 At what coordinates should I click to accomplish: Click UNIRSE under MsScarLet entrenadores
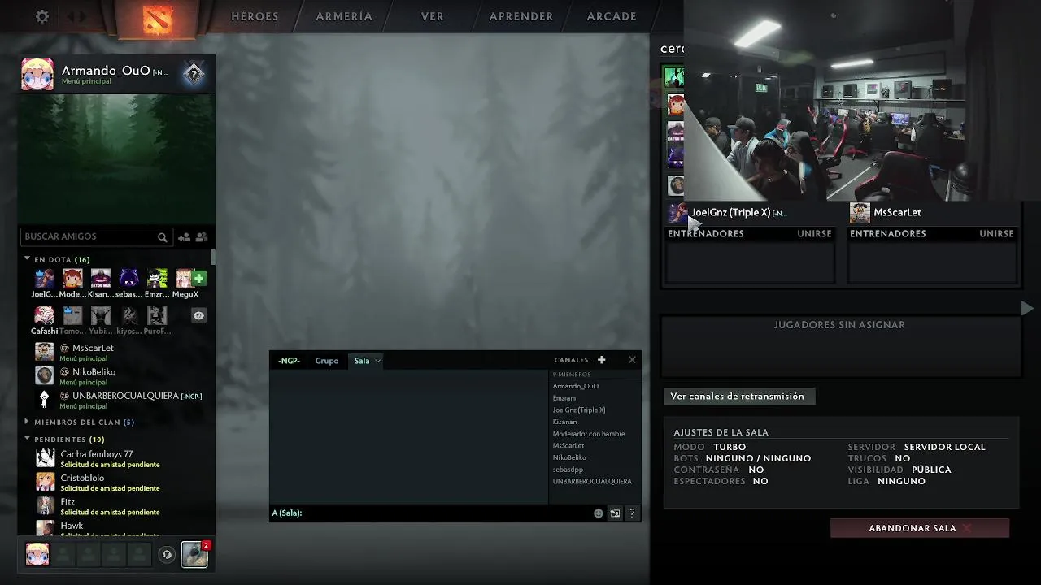click(996, 233)
